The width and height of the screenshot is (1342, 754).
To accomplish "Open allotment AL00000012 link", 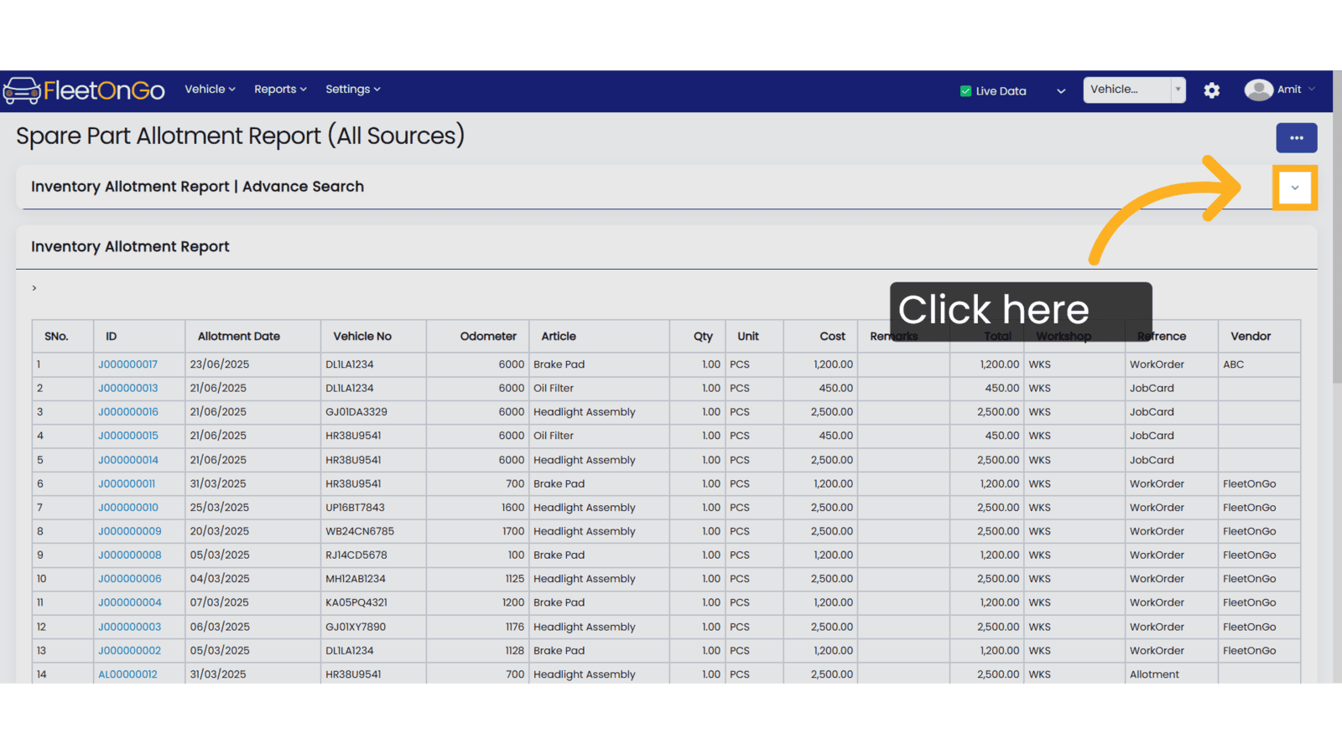I will tap(127, 674).
